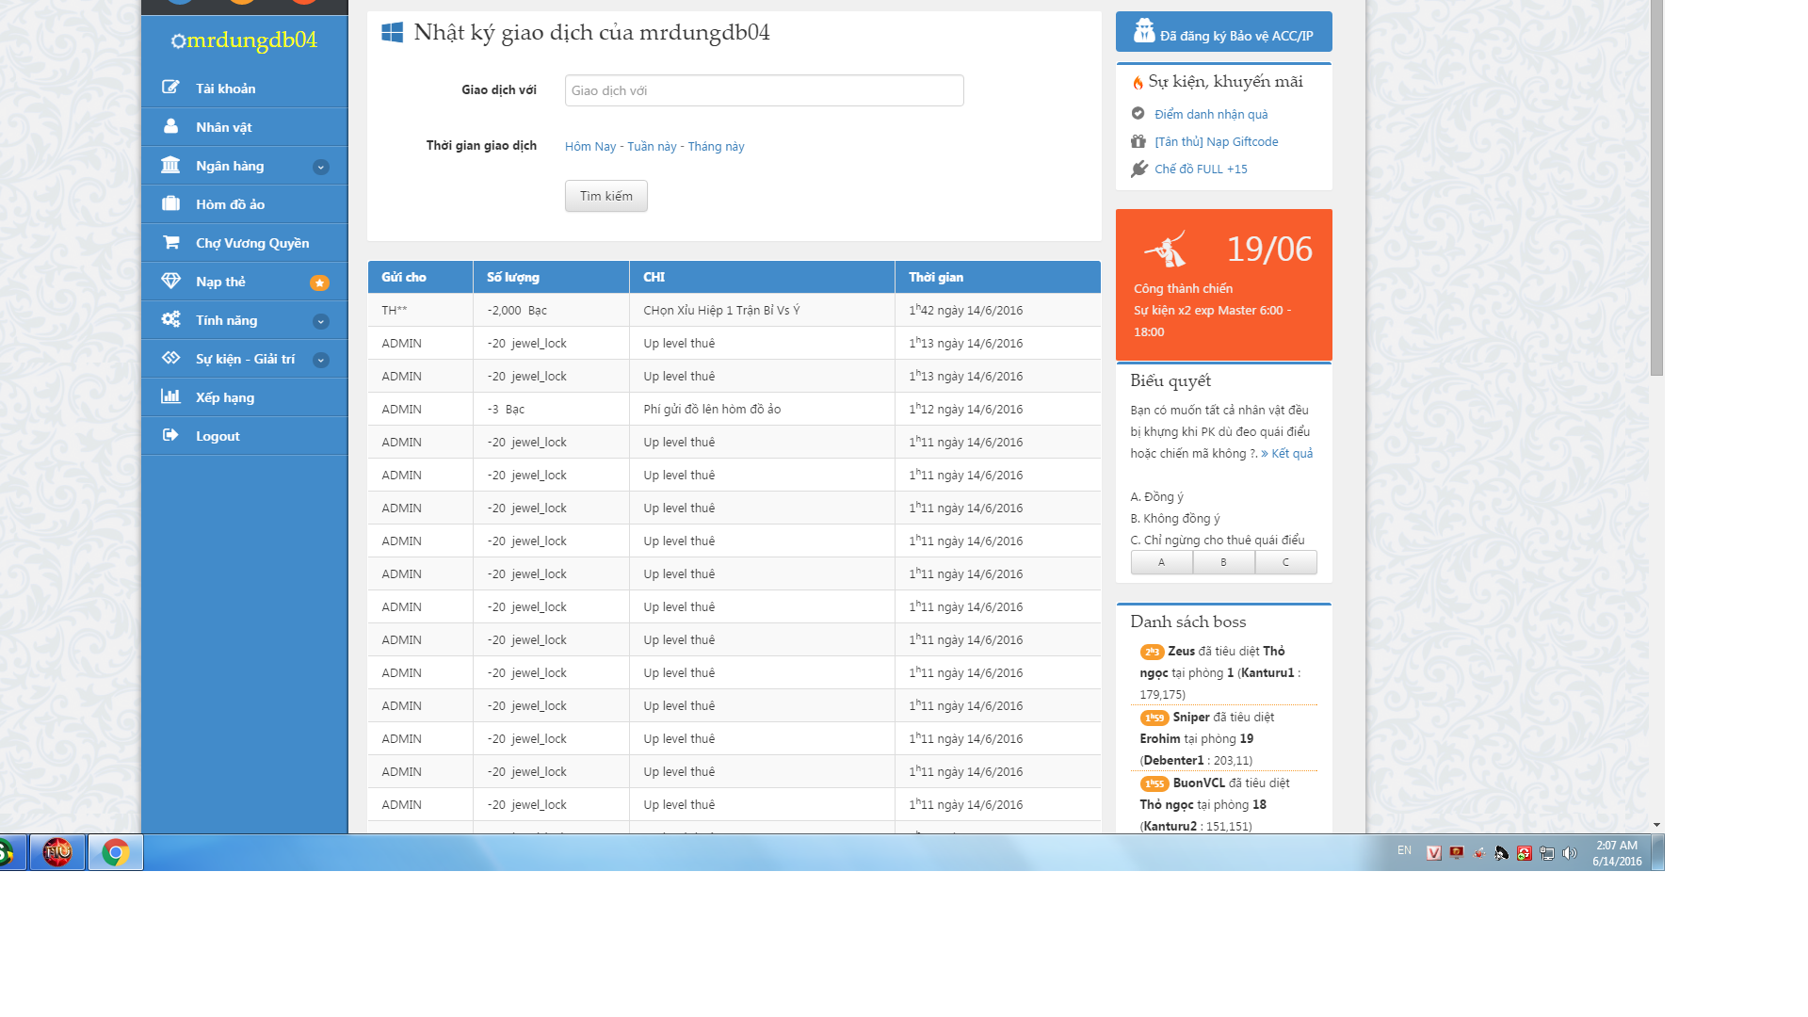Focus the Giao dịch với input field

tap(764, 90)
